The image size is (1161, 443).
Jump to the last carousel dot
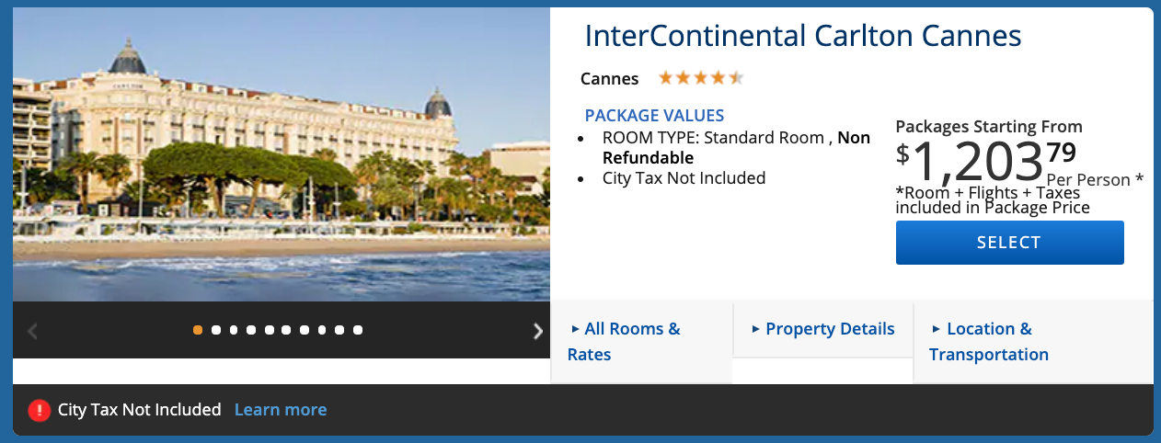[358, 330]
